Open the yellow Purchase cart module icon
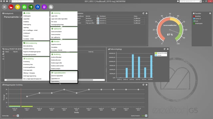 pyautogui.click(x=18, y=7)
